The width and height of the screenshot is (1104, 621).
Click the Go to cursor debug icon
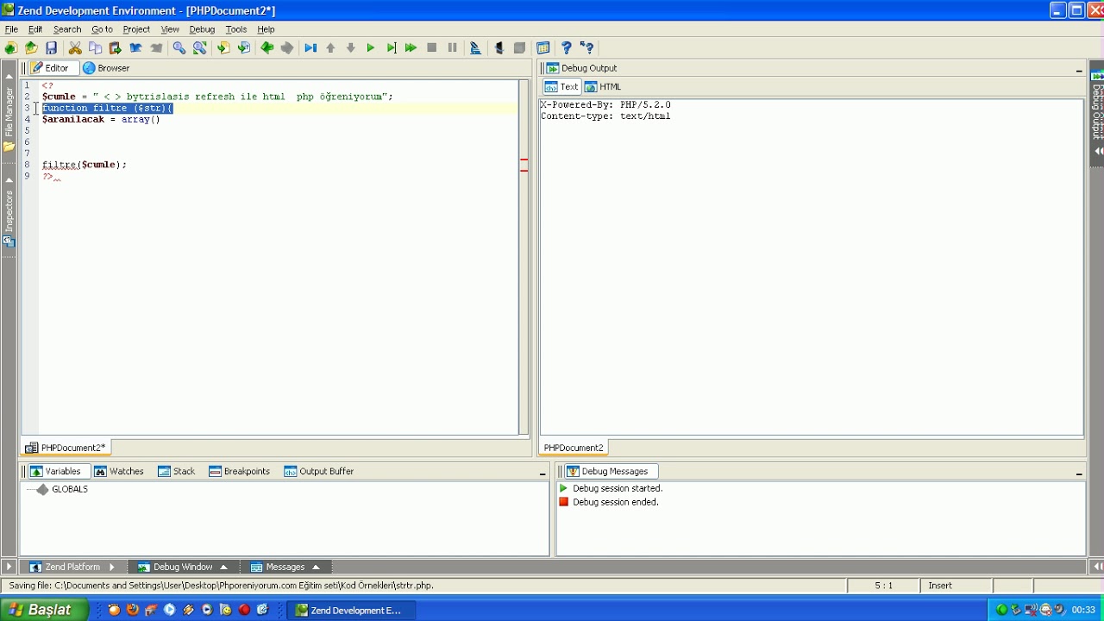392,48
